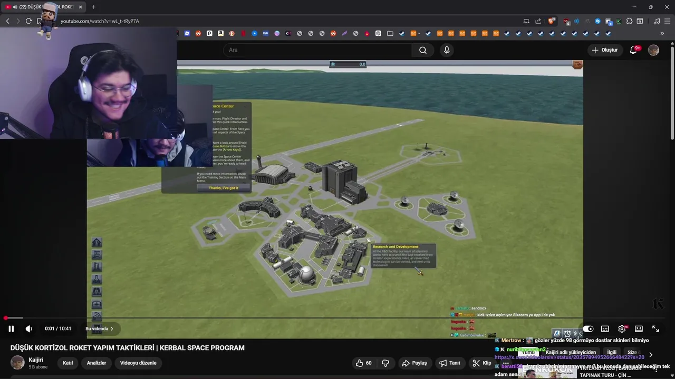Select the flask Research icon in the sidebar
675x379 pixels.
(97, 280)
